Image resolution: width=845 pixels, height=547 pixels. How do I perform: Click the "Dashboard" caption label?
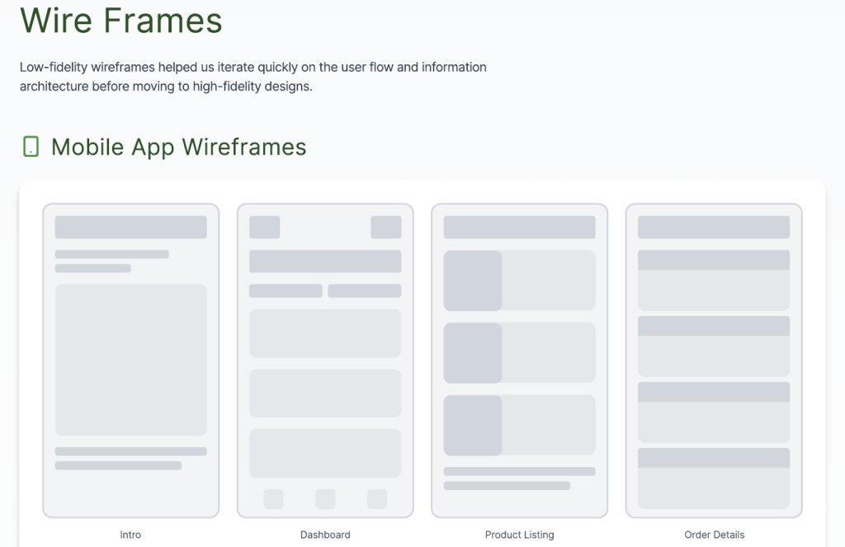pyautogui.click(x=325, y=535)
